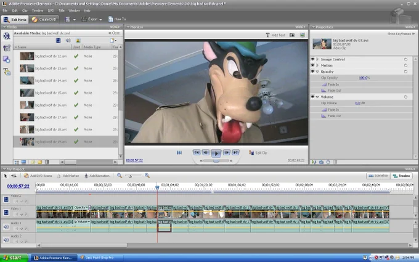419x262 pixels.
Task: Click the play audio icon at Properties bottom
Action: [x=314, y=162]
